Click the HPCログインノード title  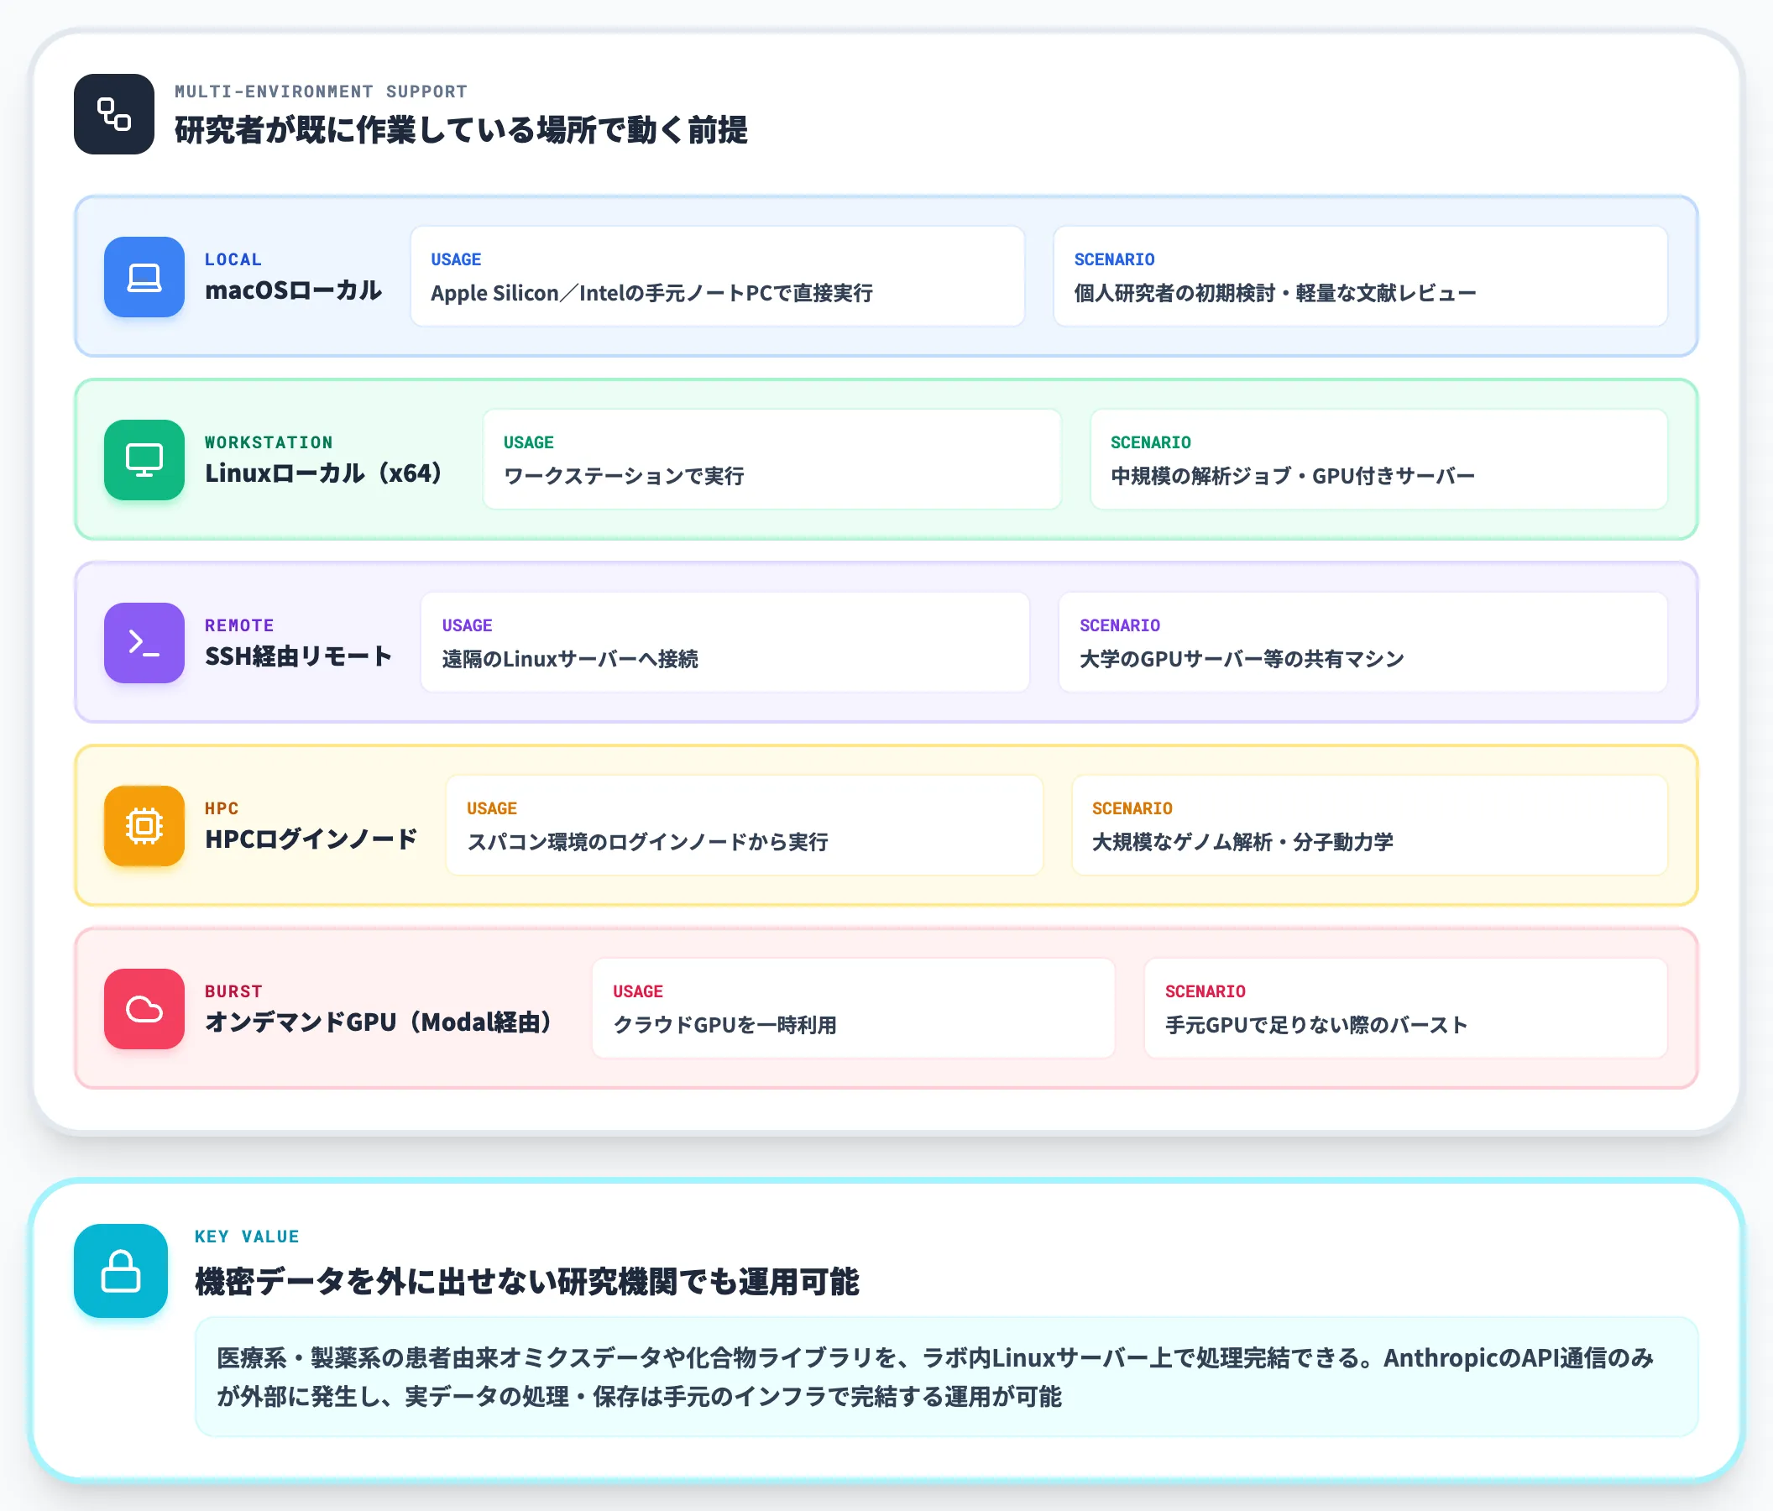(x=311, y=839)
